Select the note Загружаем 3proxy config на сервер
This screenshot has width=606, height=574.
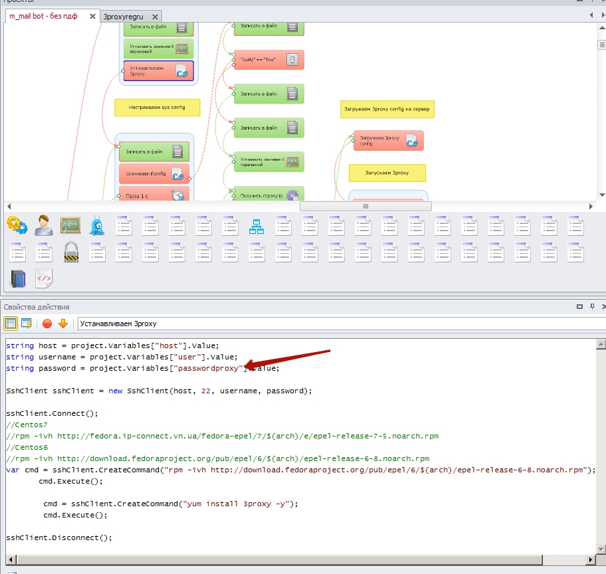387,110
